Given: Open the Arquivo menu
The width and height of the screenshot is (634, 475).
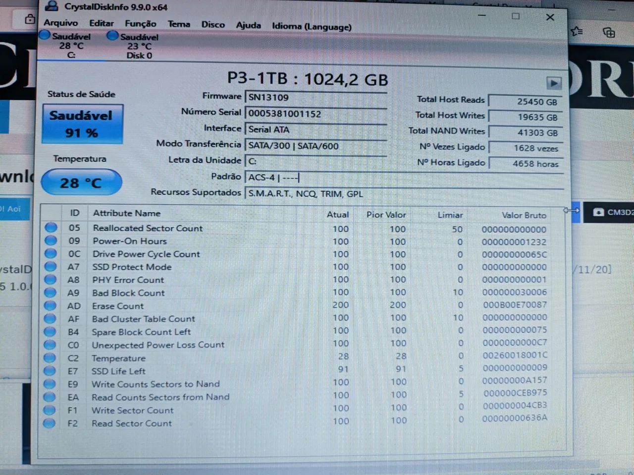Looking at the screenshot, I should pyautogui.click(x=60, y=23).
